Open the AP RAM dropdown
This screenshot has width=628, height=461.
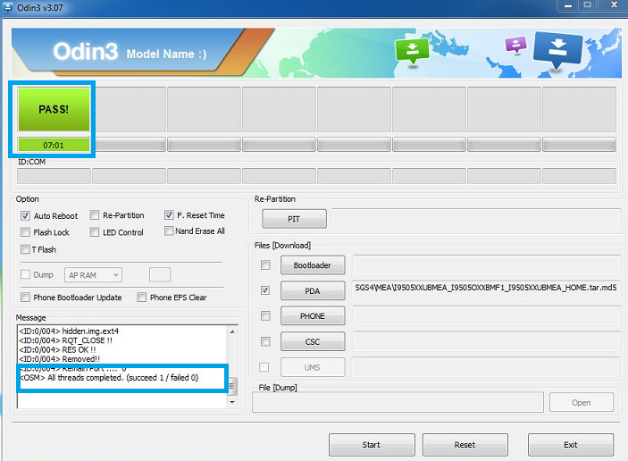tap(93, 275)
